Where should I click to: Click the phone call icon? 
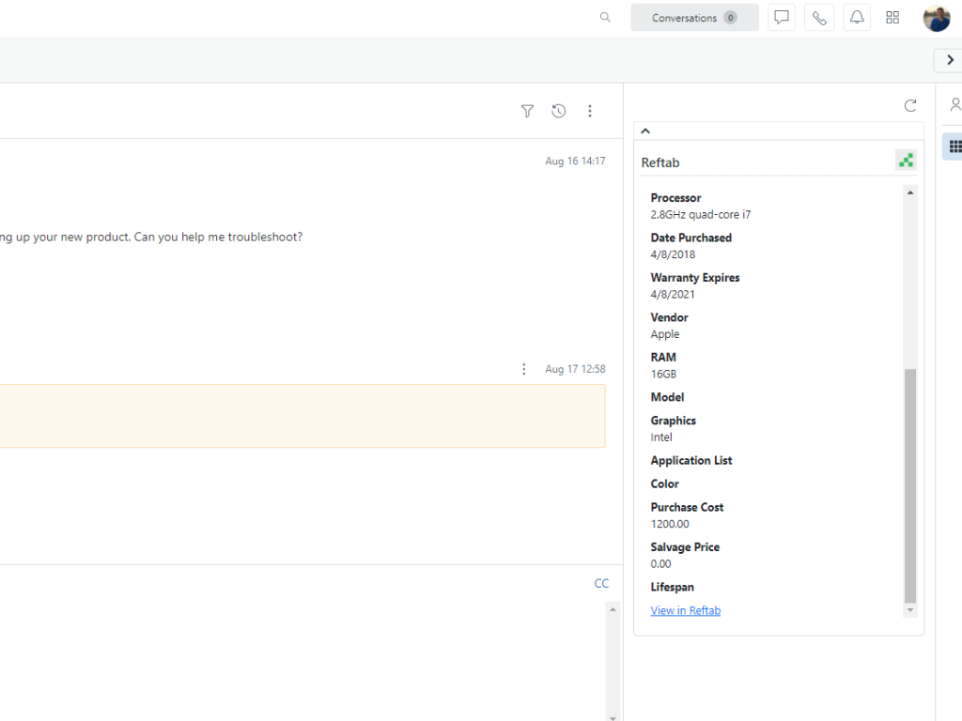pyautogui.click(x=819, y=18)
